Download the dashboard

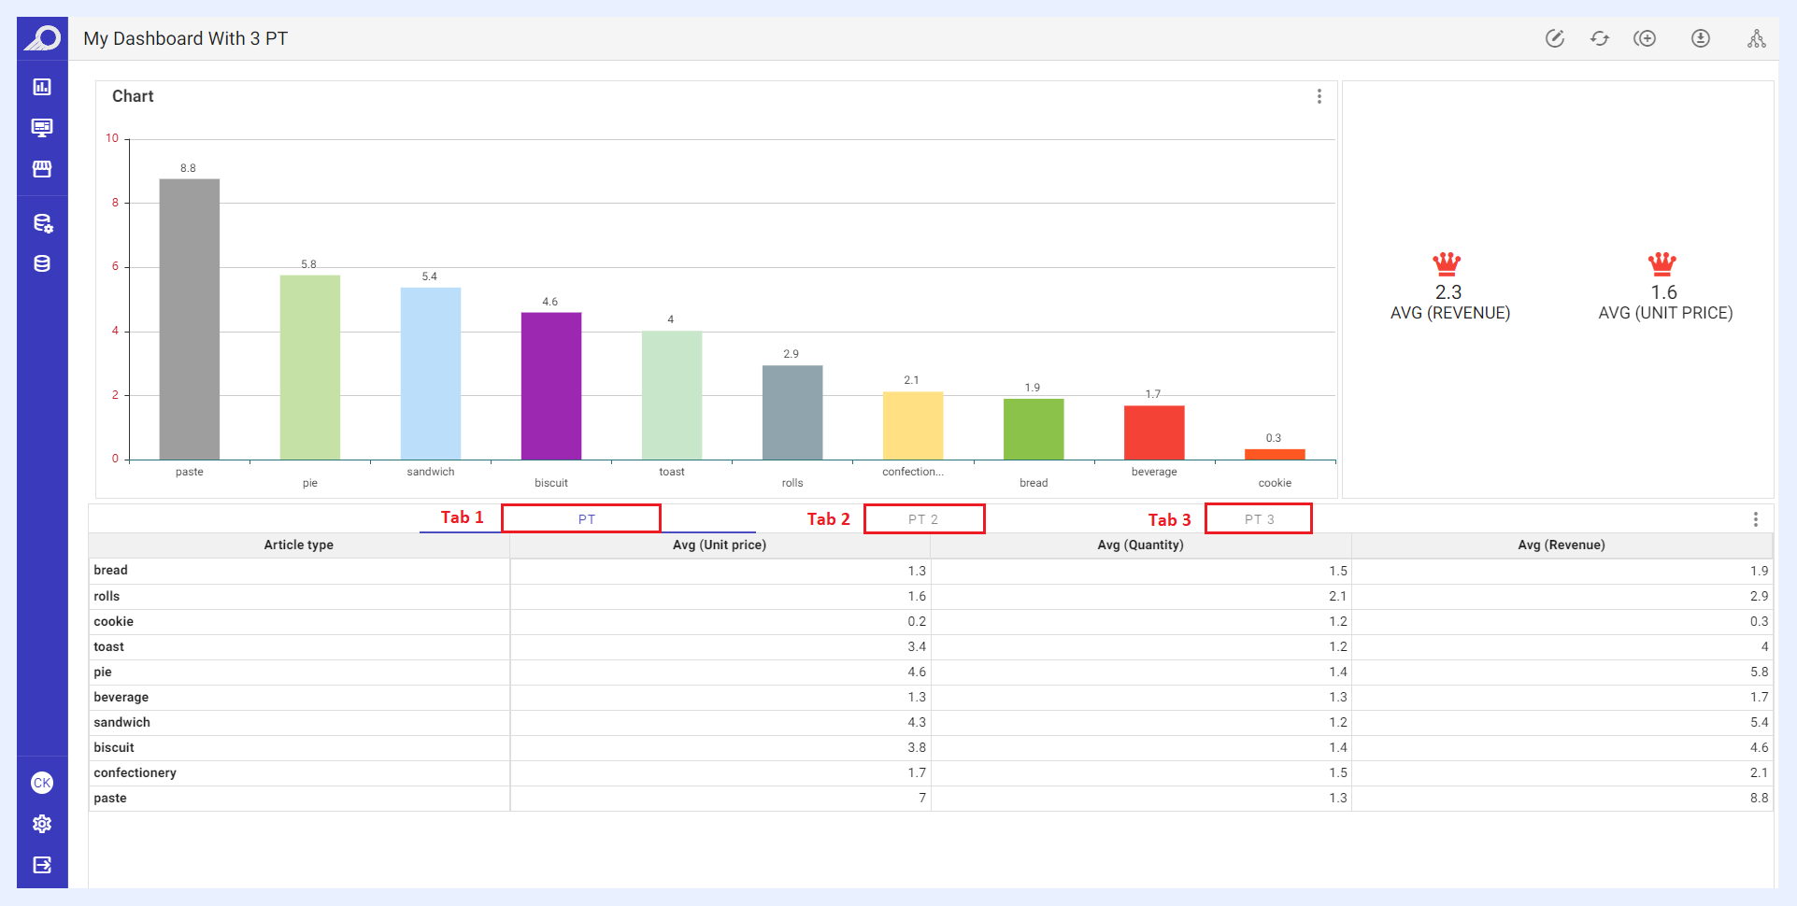point(1701,38)
